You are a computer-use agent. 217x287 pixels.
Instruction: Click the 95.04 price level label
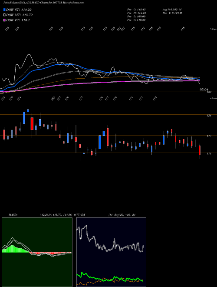click(204, 90)
